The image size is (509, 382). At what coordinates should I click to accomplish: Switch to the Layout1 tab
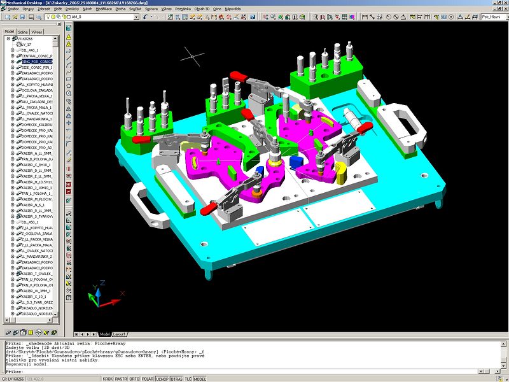(x=120, y=334)
